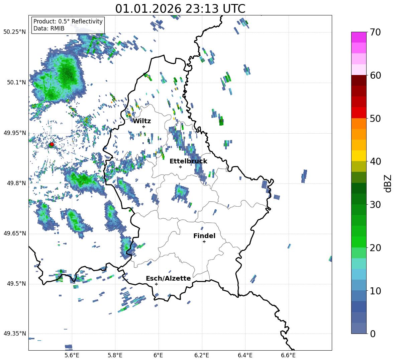The height and width of the screenshot is (362, 396).
Task: Click the 5.8°E longitude label
Action: [x=115, y=355]
